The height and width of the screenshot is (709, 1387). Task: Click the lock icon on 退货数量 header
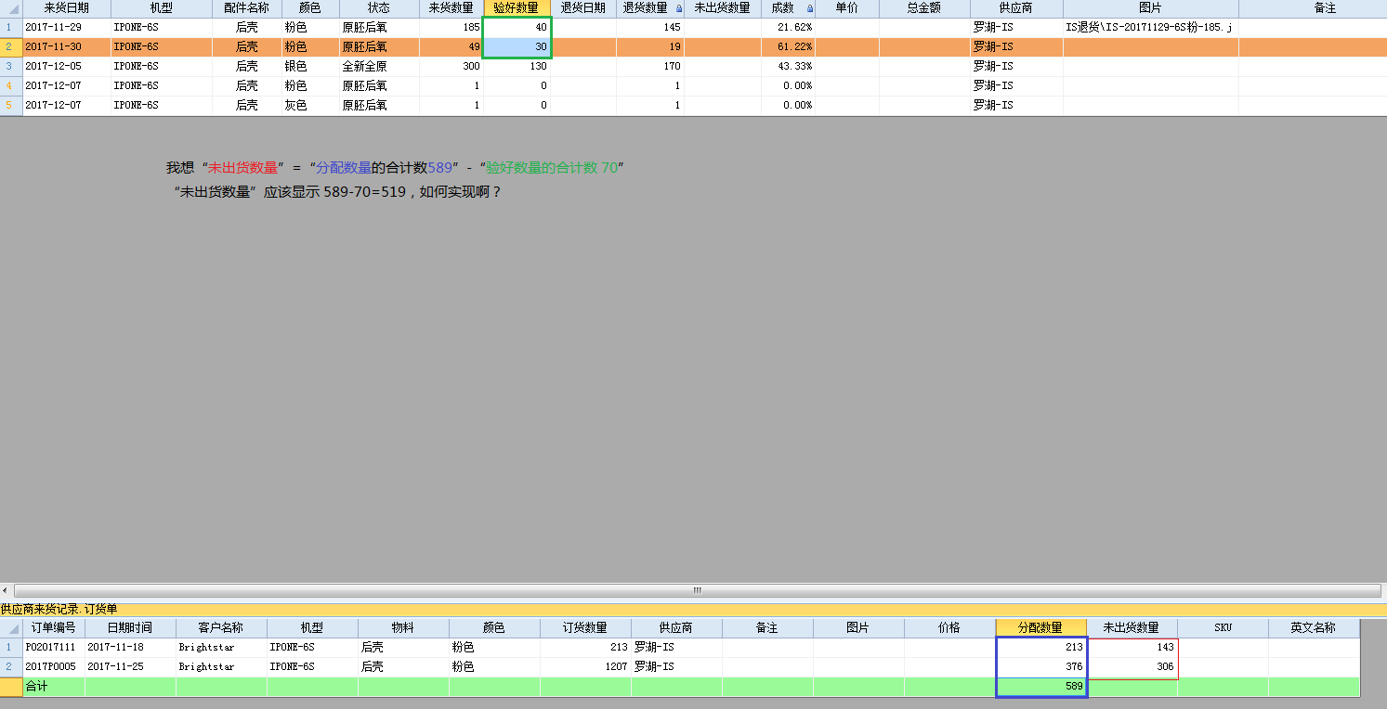[678, 8]
